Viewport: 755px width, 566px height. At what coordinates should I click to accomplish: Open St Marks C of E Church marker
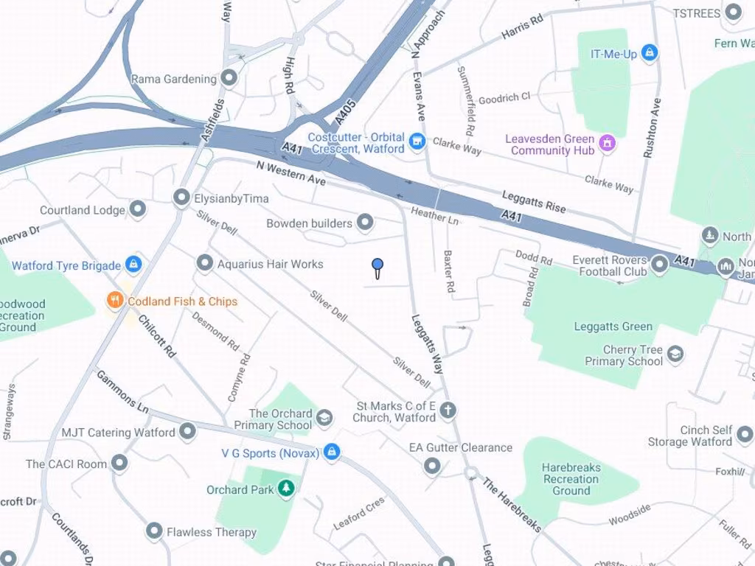pos(448,410)
